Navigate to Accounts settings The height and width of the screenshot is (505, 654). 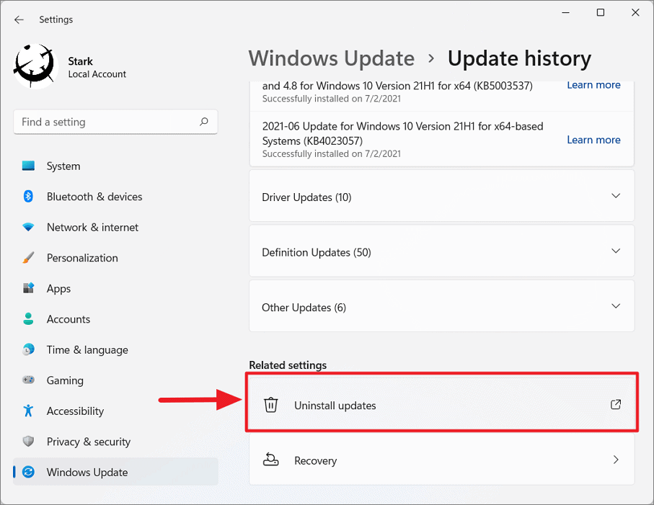click(115, 318)
